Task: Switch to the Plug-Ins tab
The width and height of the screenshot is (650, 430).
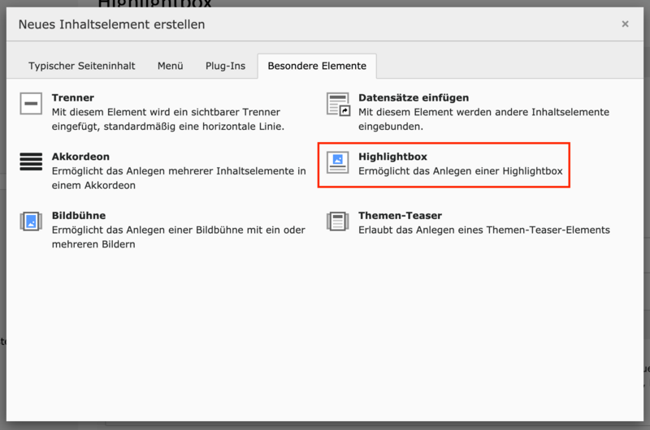Action: pyautogui.click(x=225, y=66)
